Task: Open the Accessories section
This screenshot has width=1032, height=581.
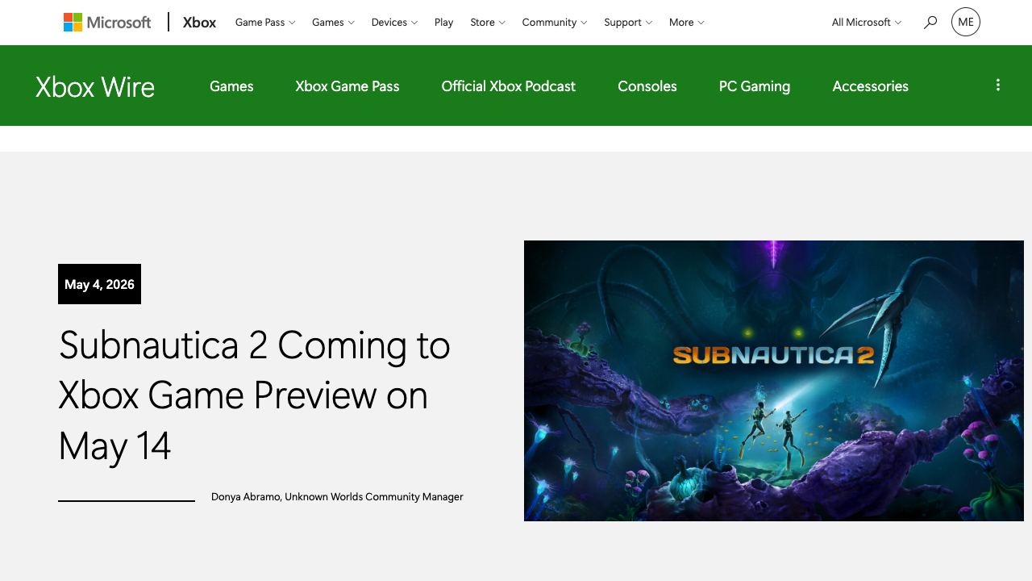Action: 871,86
